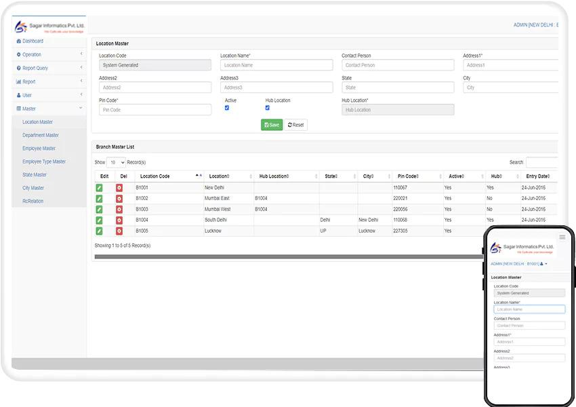This screenshot has width=576, height=407.
Task: Expand the Operation sidebar menu
Action: pyautogui.click(x=48, y=54)
